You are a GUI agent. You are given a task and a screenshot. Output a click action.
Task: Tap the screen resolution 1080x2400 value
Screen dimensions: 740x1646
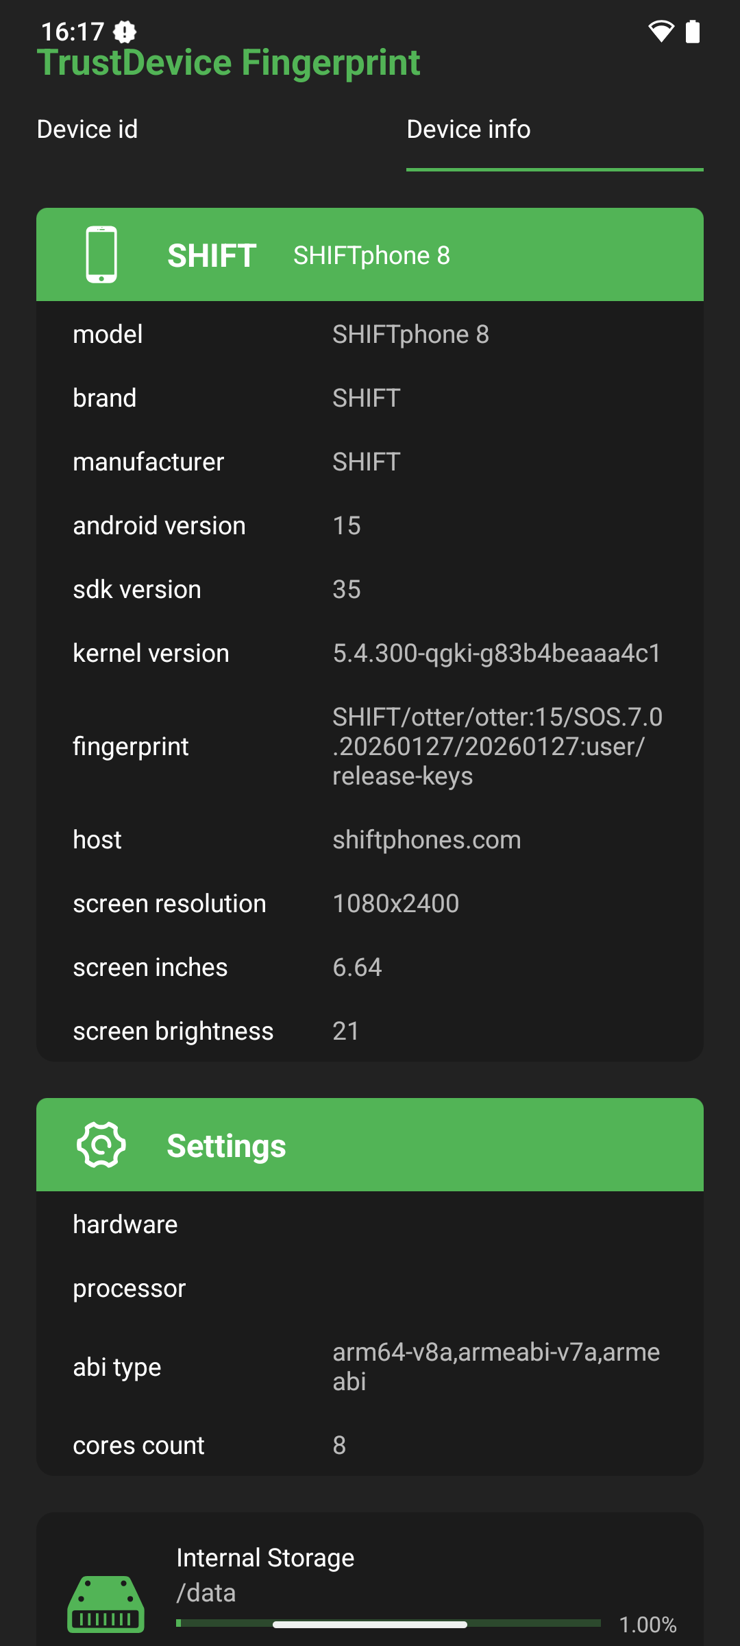(395, 904)
